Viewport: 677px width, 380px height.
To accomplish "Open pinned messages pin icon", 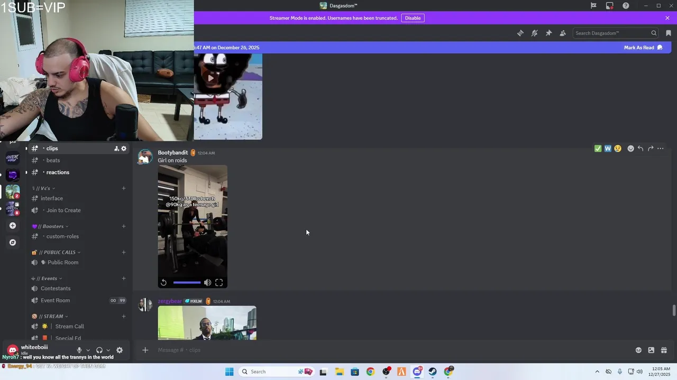I will tap(548, 33).
